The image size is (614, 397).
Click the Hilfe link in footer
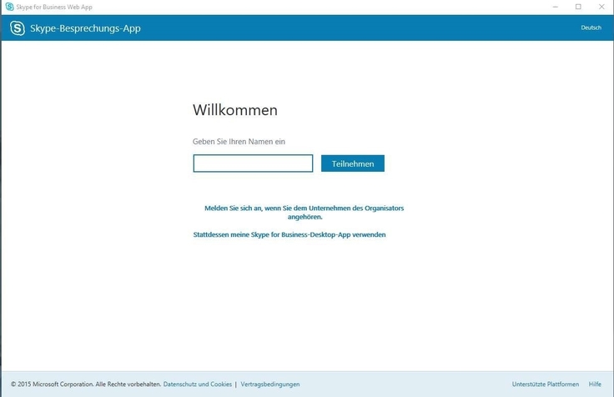pyautogui.click(x=595, y=384)
